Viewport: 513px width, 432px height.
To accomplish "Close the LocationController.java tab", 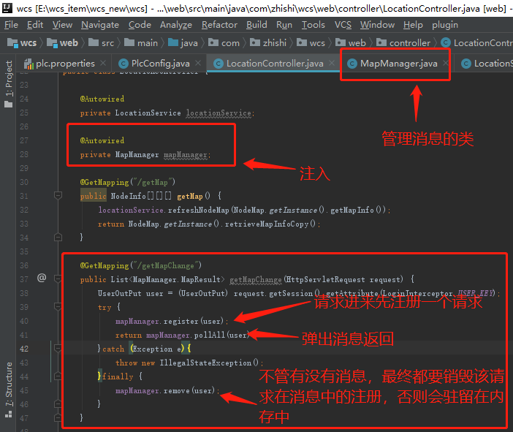I will (x=332, y=63).
